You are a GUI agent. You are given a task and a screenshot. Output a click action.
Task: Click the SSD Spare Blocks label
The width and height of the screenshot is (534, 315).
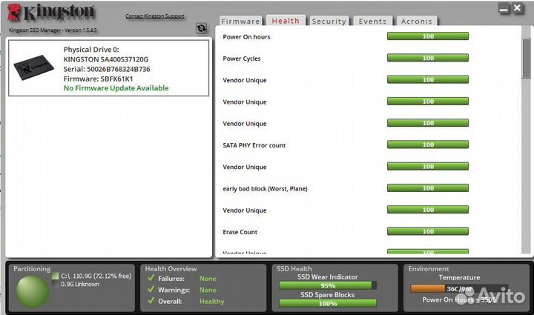[x=328, y=295]
